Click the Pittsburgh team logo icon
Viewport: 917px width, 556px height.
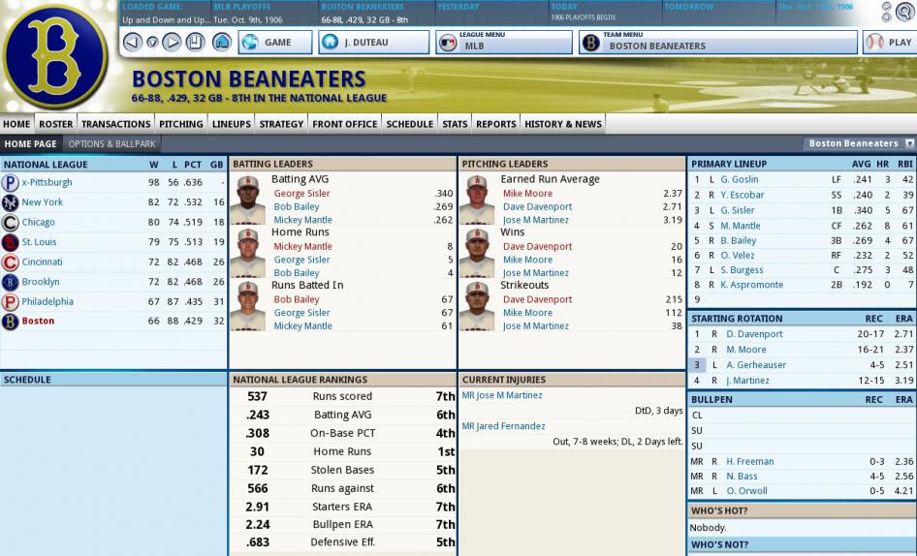[x=10, y=182]
